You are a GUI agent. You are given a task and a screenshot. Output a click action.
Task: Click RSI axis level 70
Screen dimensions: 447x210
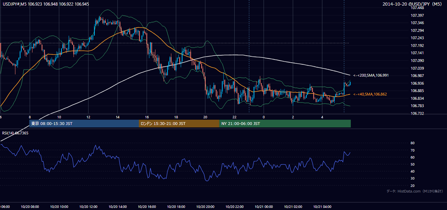click(x=412, y=150)
